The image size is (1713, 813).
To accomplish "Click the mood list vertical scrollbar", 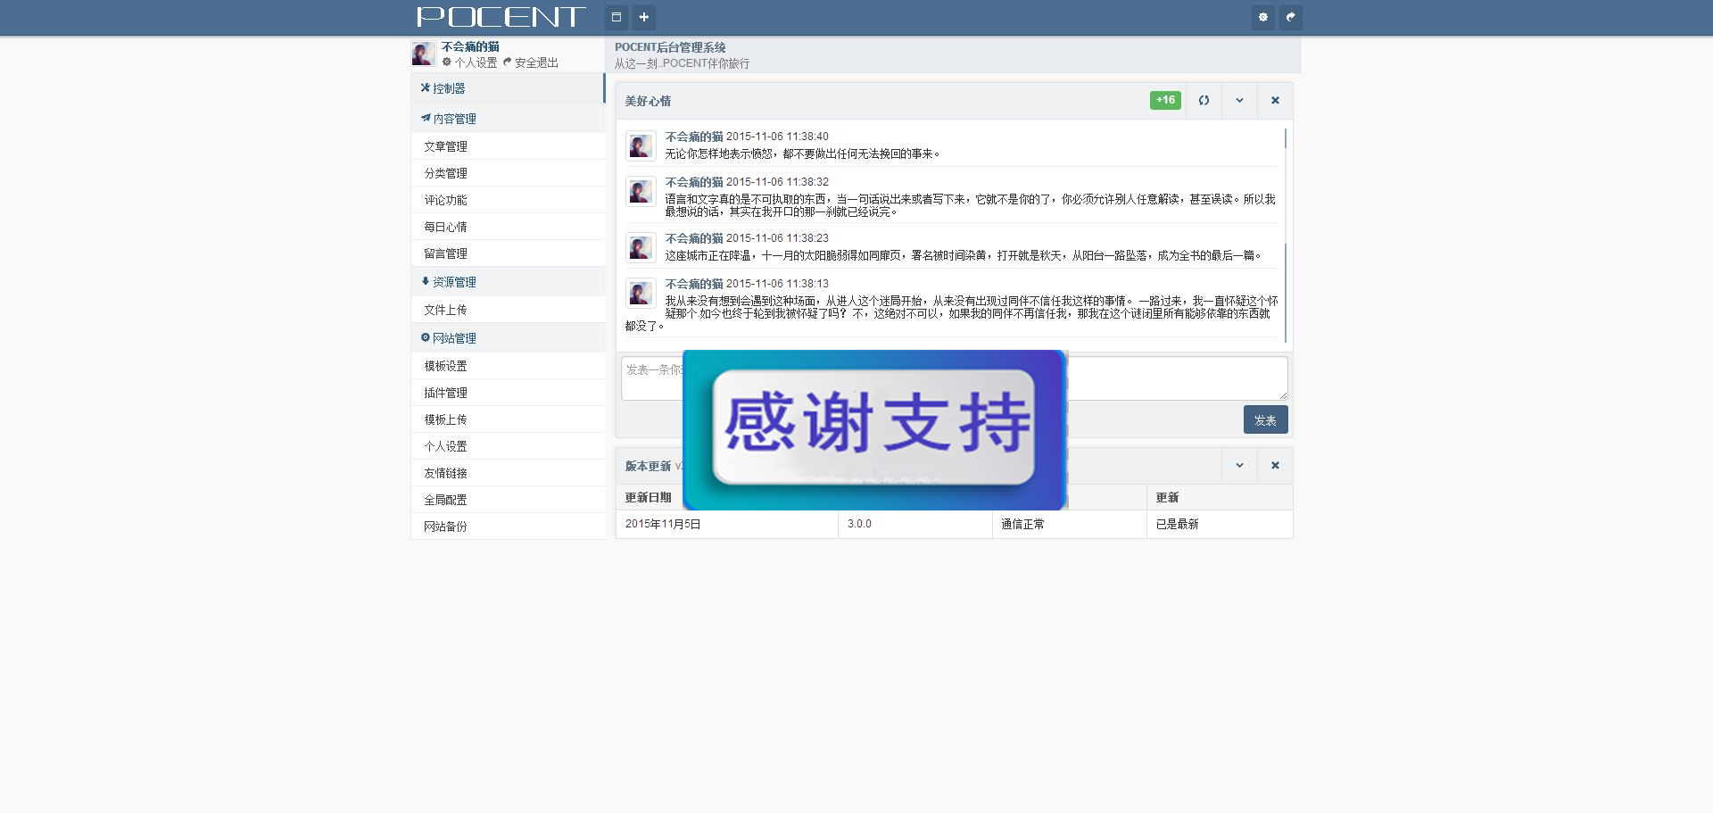I will [1286, 235].
